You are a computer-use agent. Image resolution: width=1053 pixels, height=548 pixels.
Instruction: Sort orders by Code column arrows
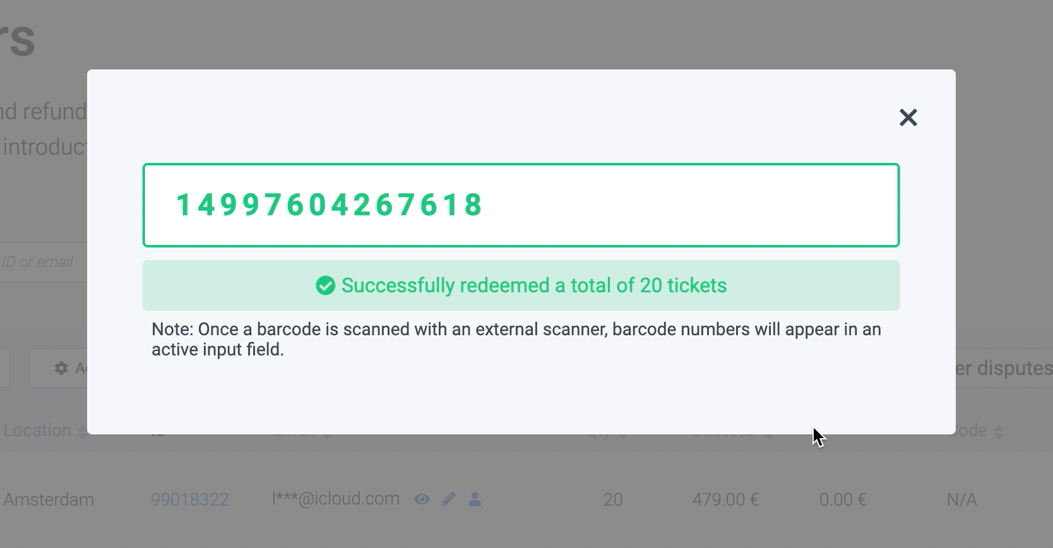point(998,432)
